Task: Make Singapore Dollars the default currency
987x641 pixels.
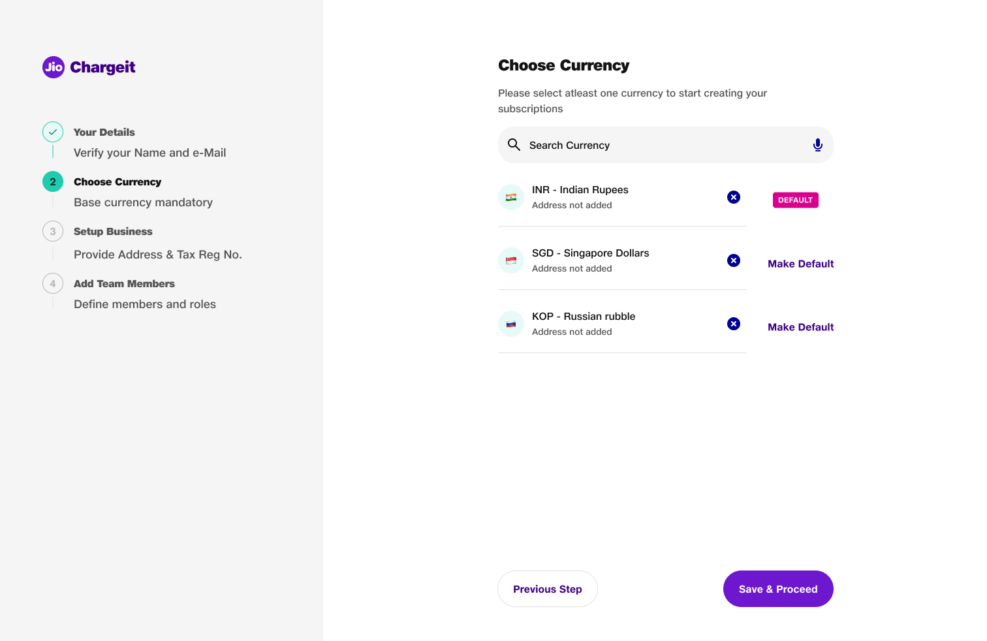Action: coord(800,264)
